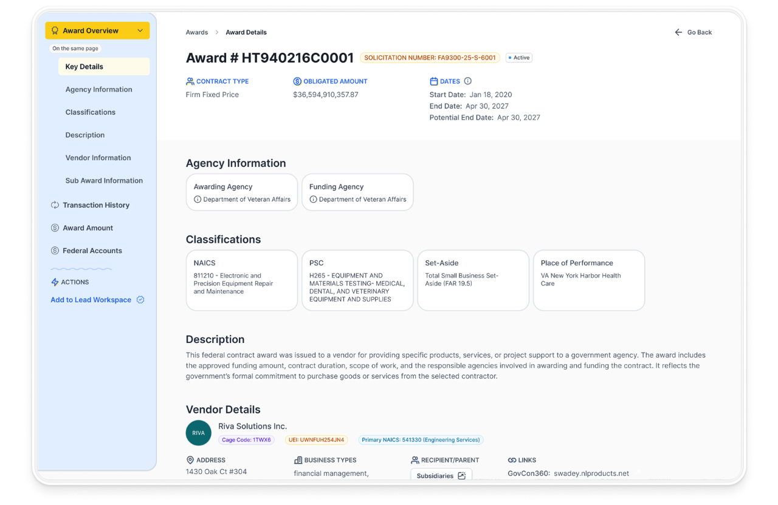Select the Awarding Agency card
Image resolution: width=778 pixels, height=505 pixels.
coord(242,192)
